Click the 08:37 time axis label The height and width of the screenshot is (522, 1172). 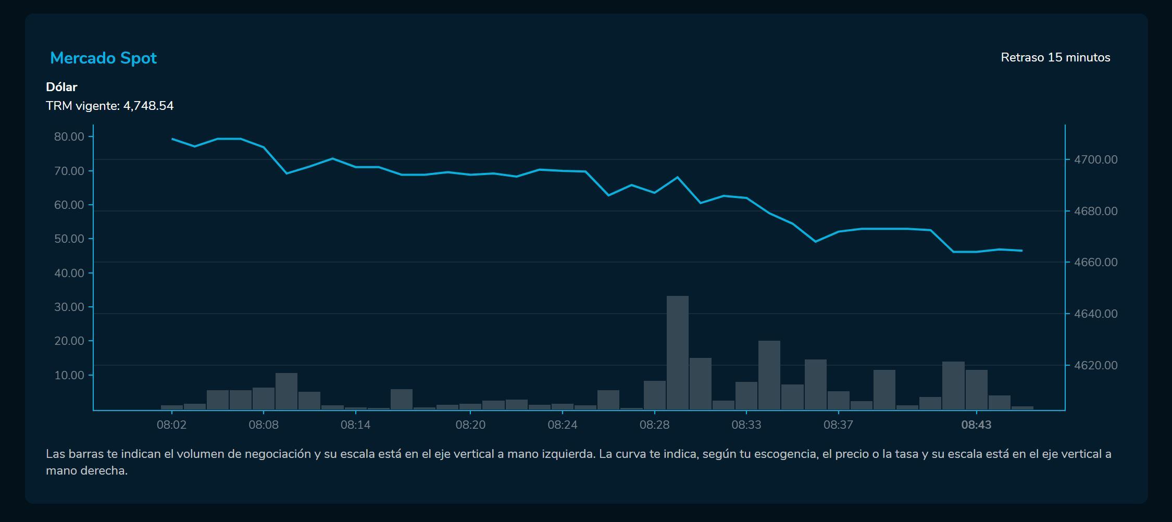838,425
